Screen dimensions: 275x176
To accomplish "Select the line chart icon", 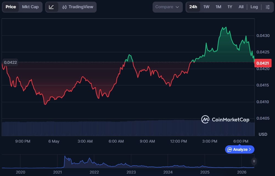I will (x=51, y=7).
